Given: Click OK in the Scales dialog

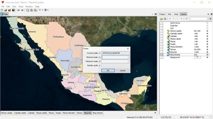Looking at the screenshot, I should coord(108,70).
